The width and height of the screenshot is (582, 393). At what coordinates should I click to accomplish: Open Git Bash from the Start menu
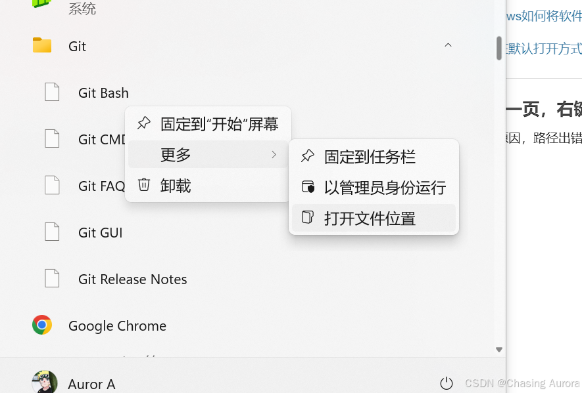coord(103,93)
